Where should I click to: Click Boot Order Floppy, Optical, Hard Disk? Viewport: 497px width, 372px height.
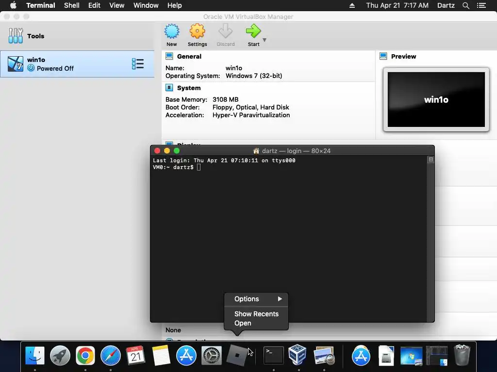click(x=251, y=107)
